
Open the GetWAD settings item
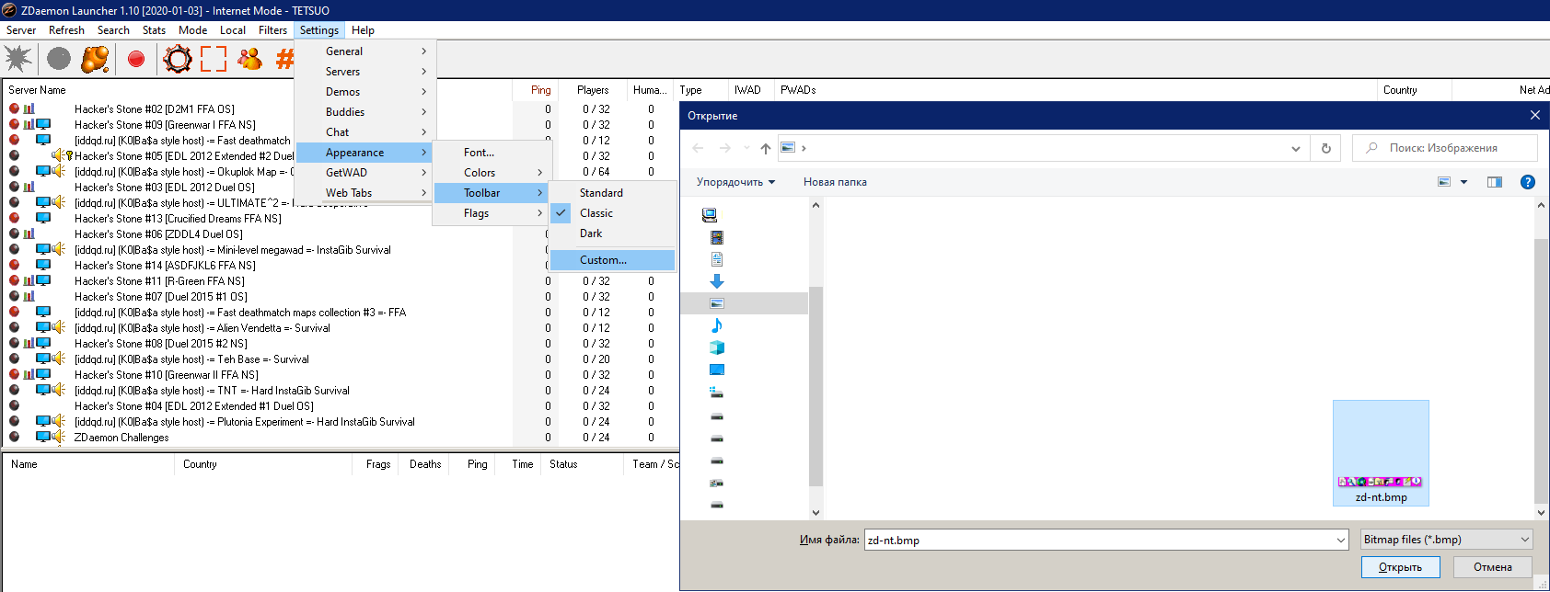point(364,173)
